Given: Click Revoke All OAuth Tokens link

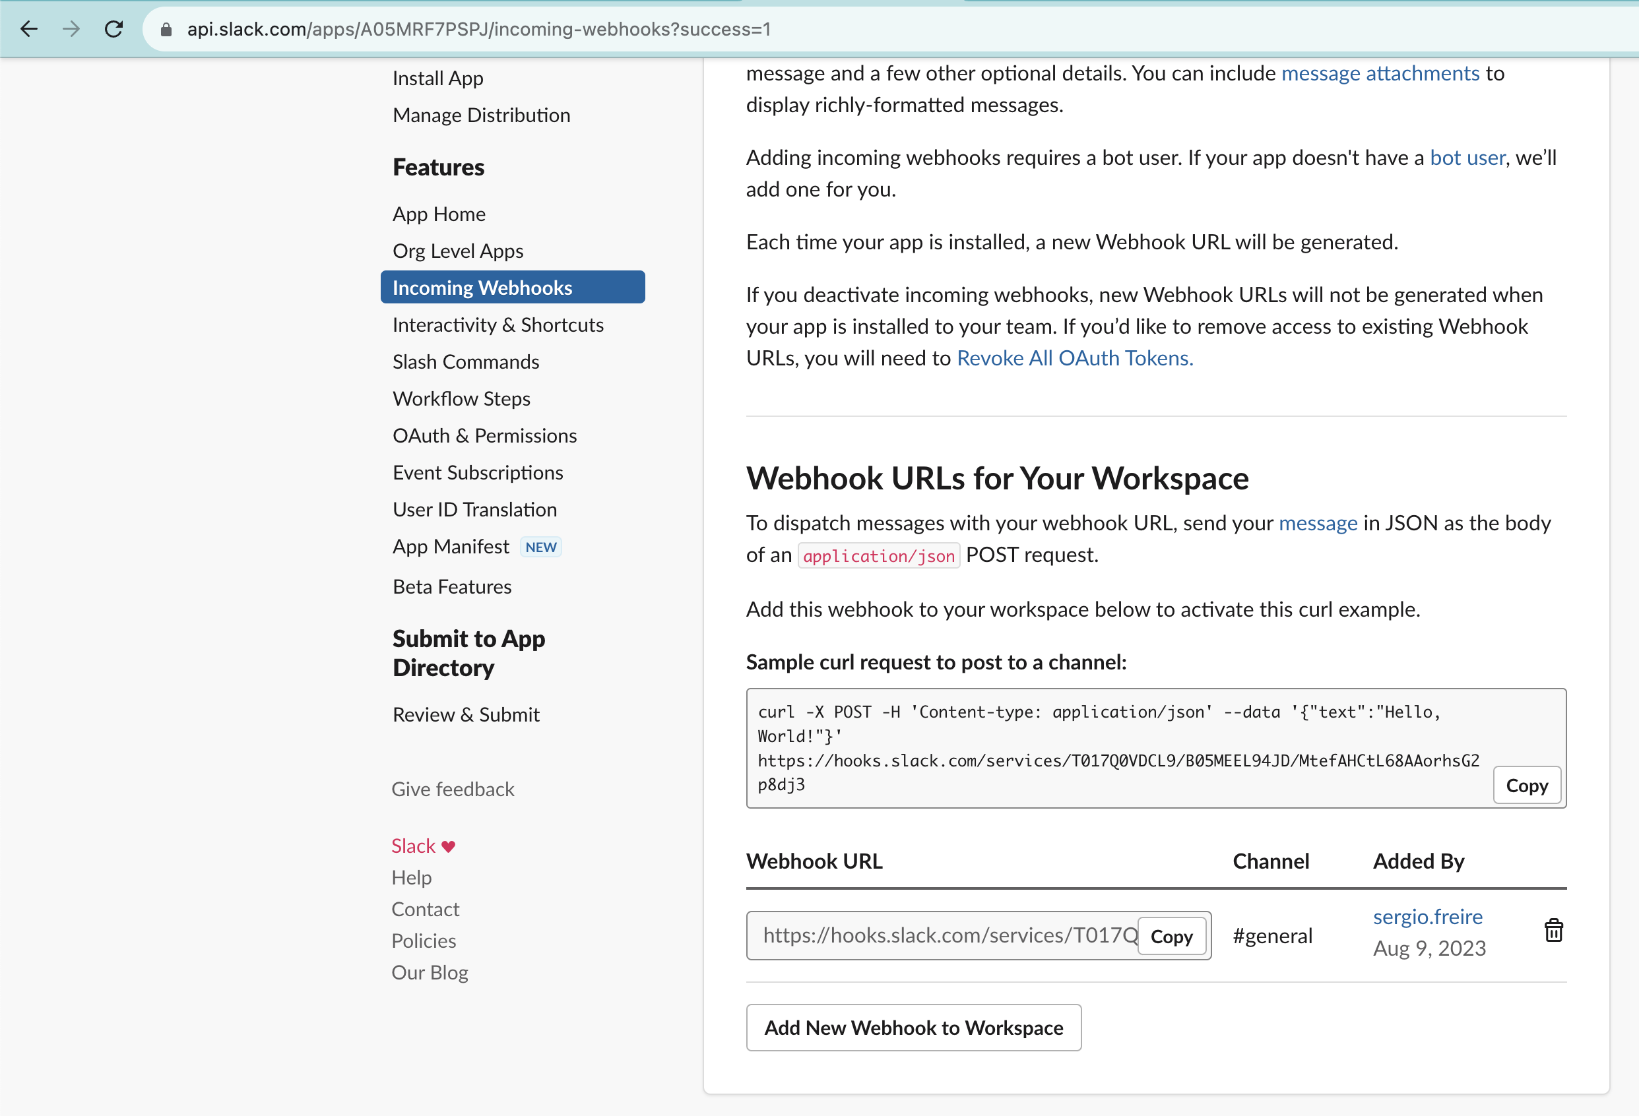Looking at the screenshot, I should click(x=1075, y=358).
